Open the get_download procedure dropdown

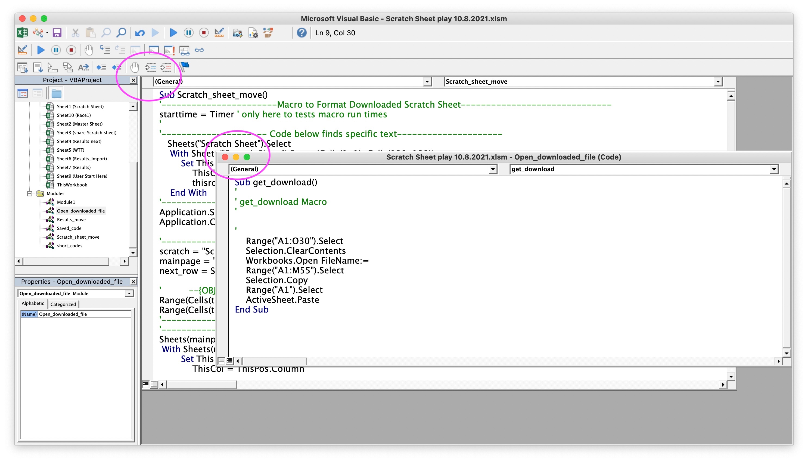click(774, 169)
